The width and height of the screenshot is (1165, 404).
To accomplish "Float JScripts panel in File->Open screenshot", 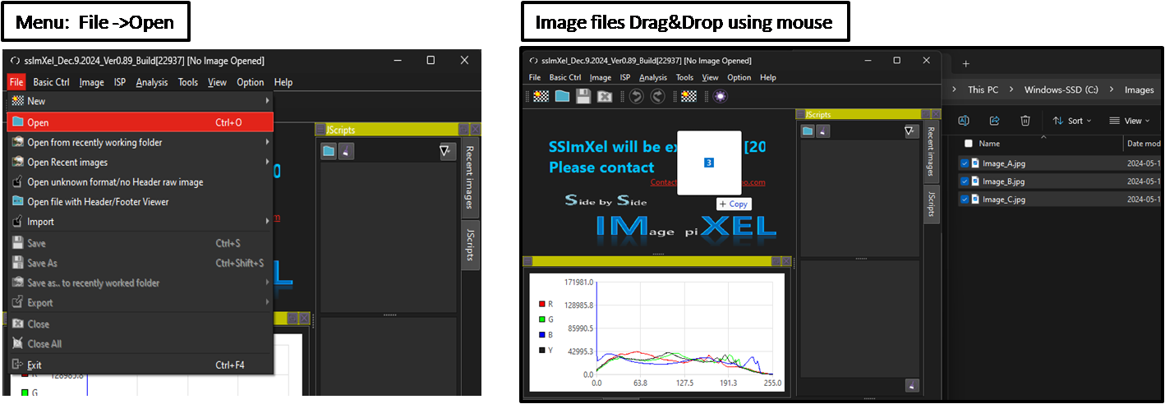I will [x=463, y=129].
